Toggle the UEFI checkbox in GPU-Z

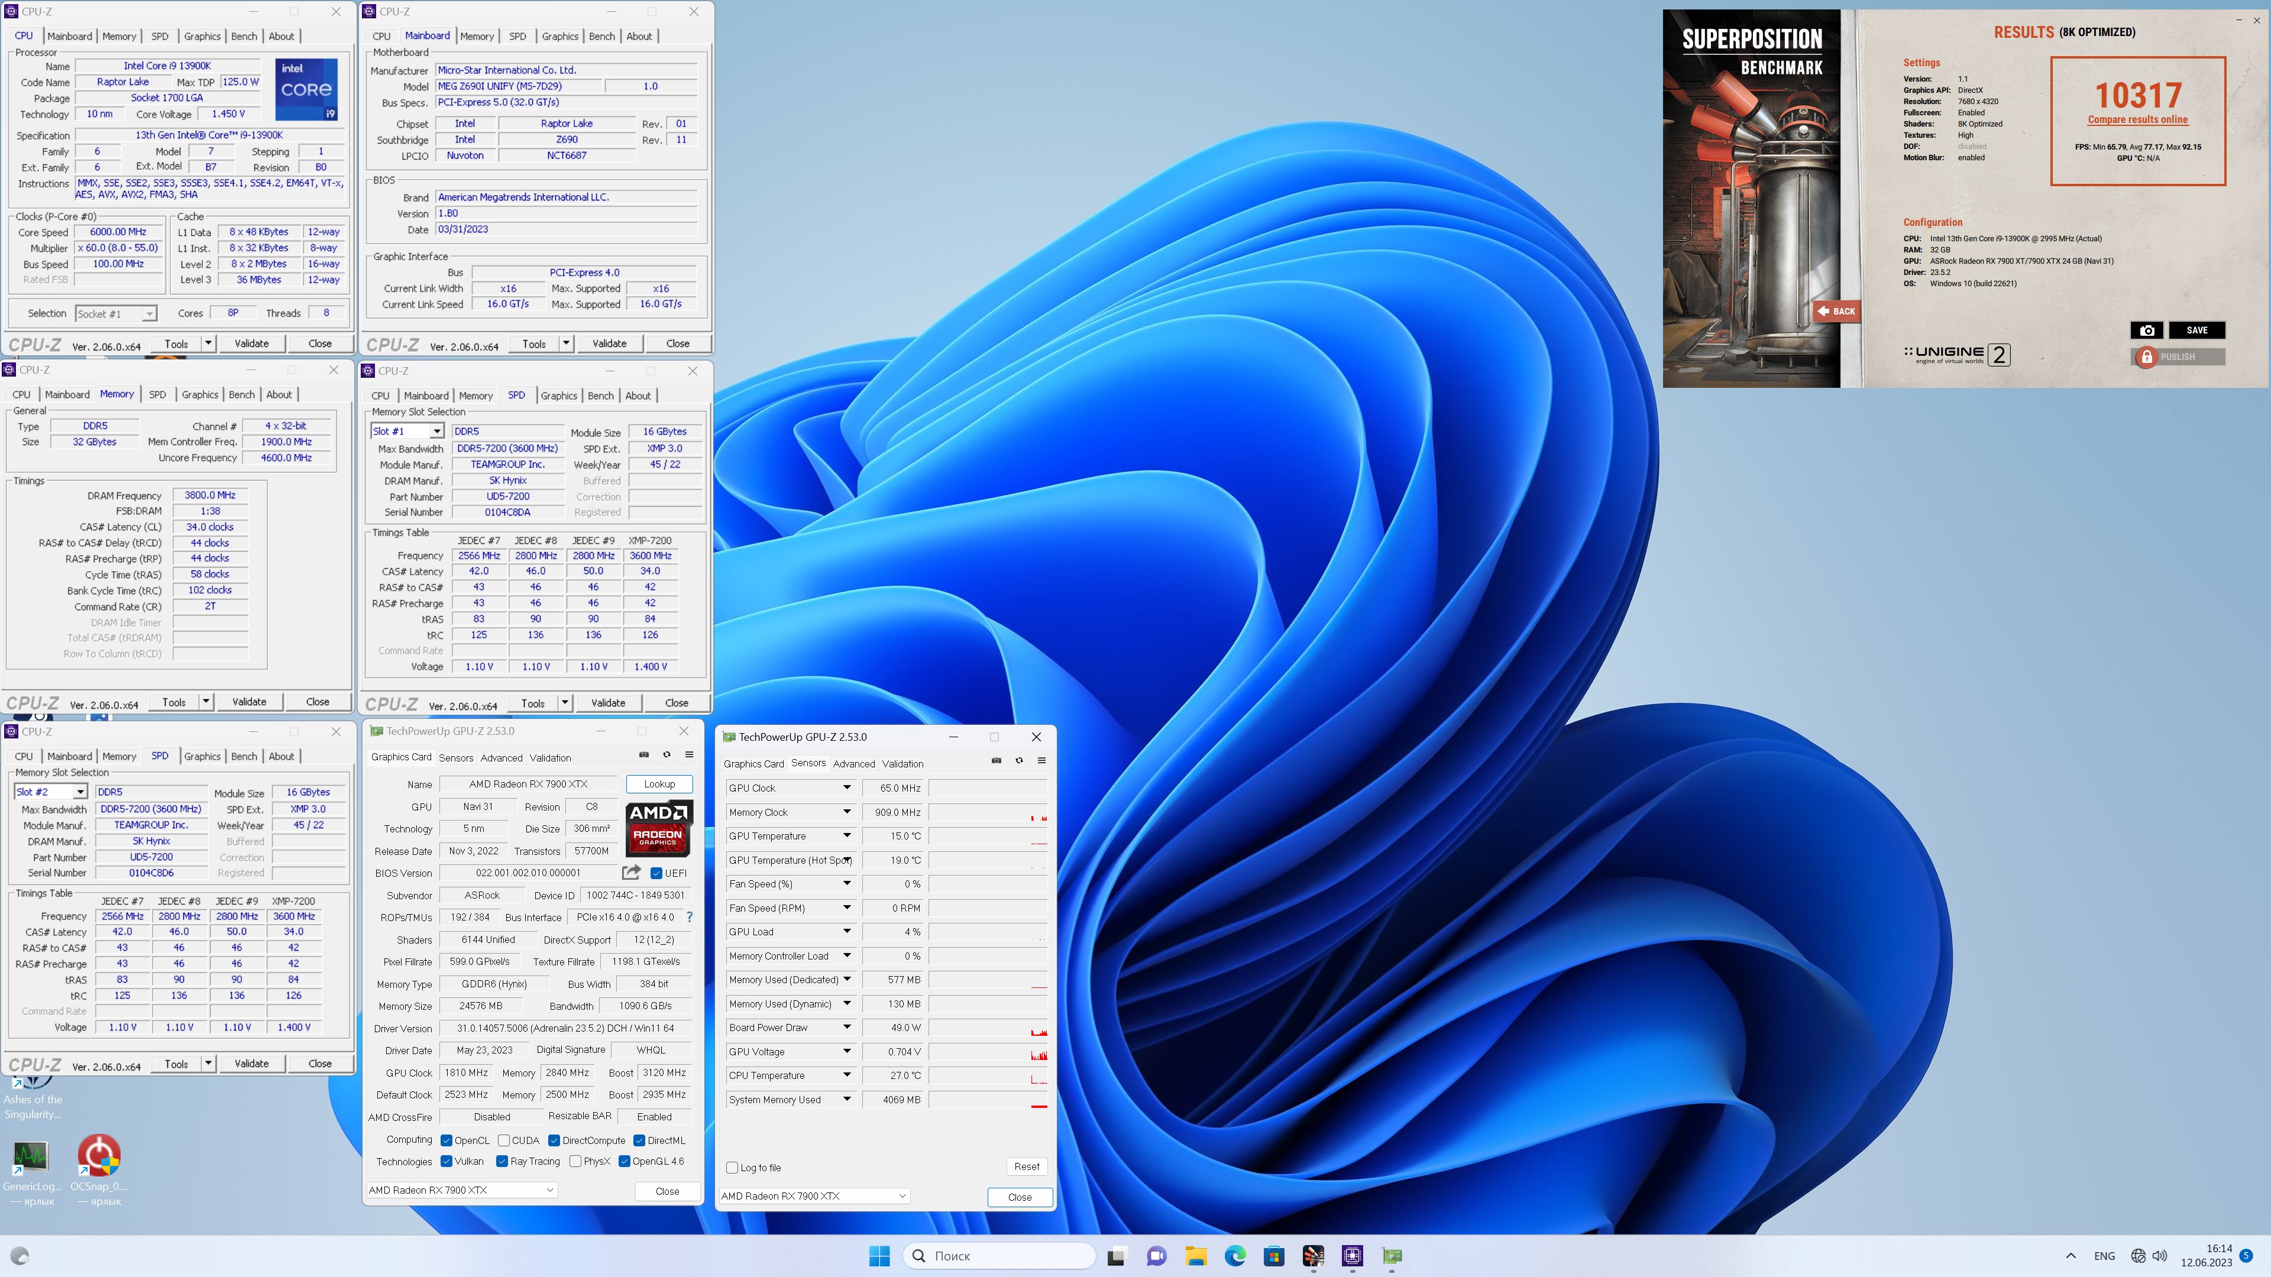[x=656, y=873]
